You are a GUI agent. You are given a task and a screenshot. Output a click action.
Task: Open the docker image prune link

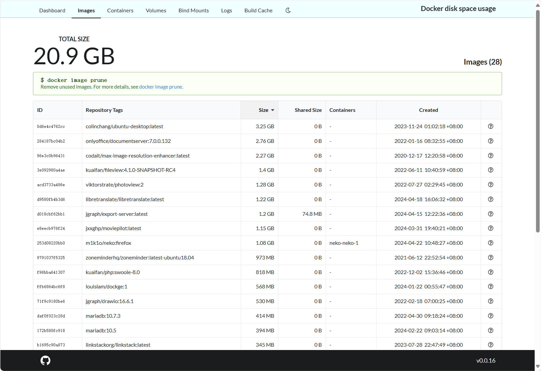pos(160,87)
